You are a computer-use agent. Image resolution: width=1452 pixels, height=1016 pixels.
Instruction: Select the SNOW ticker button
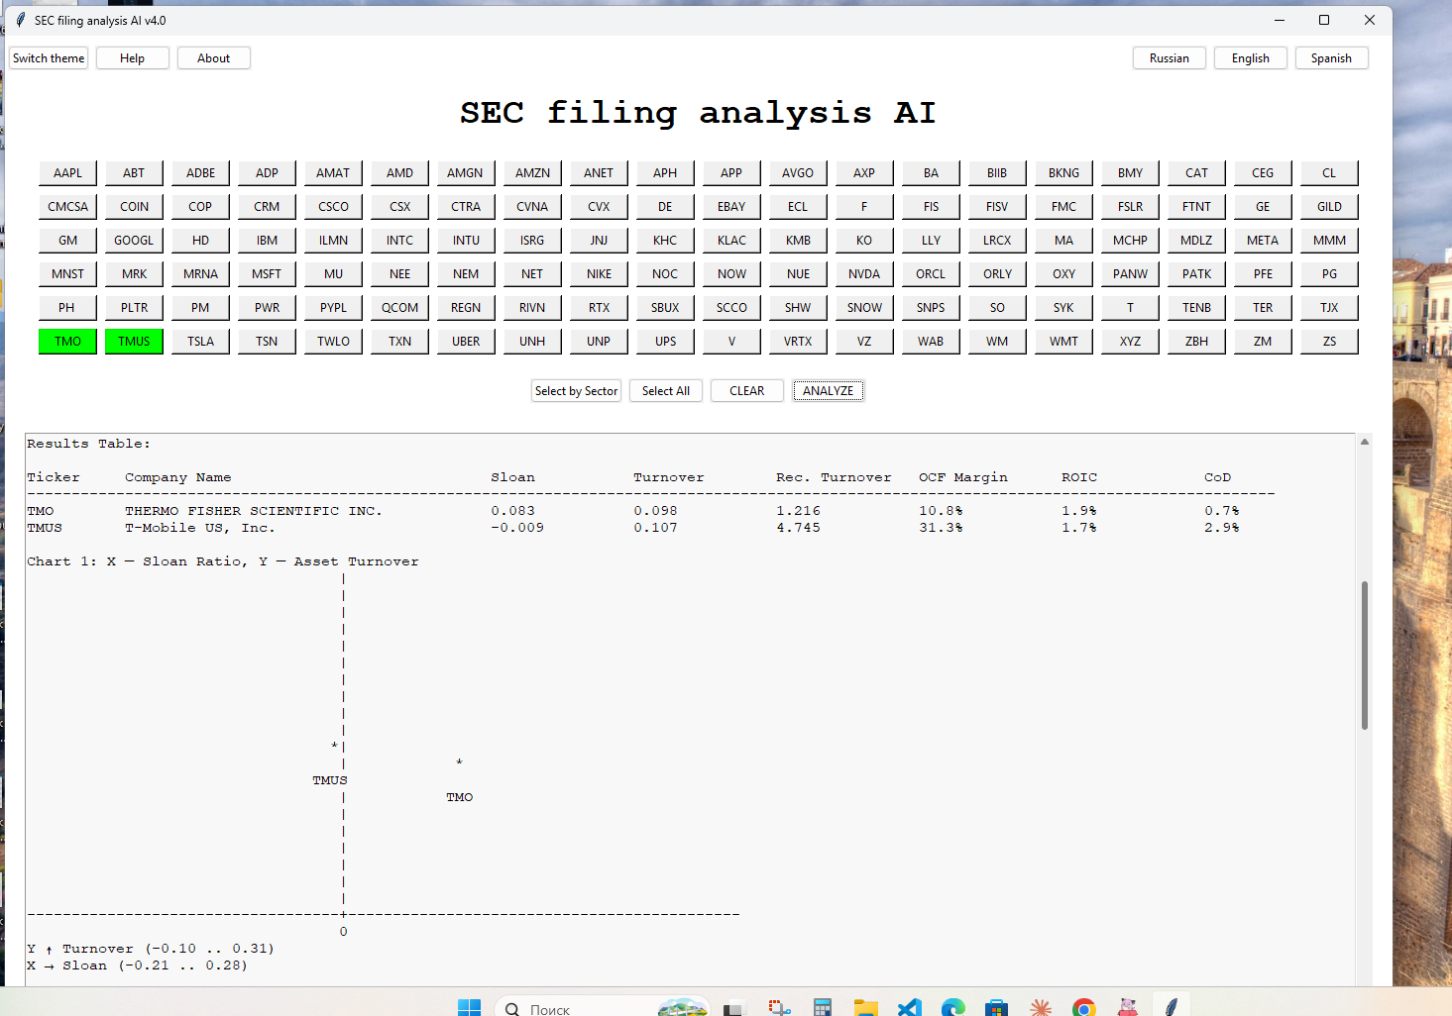(864, 308)
